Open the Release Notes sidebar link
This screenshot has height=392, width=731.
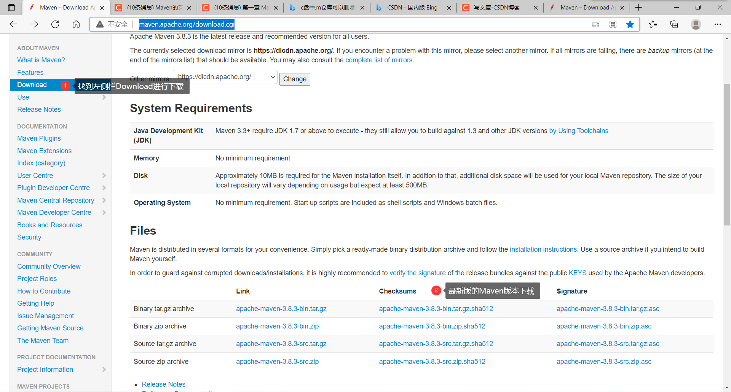point(39,110)
